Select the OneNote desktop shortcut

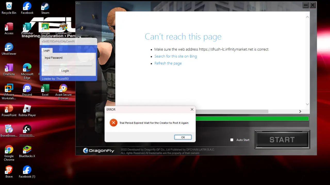[9, 70]
